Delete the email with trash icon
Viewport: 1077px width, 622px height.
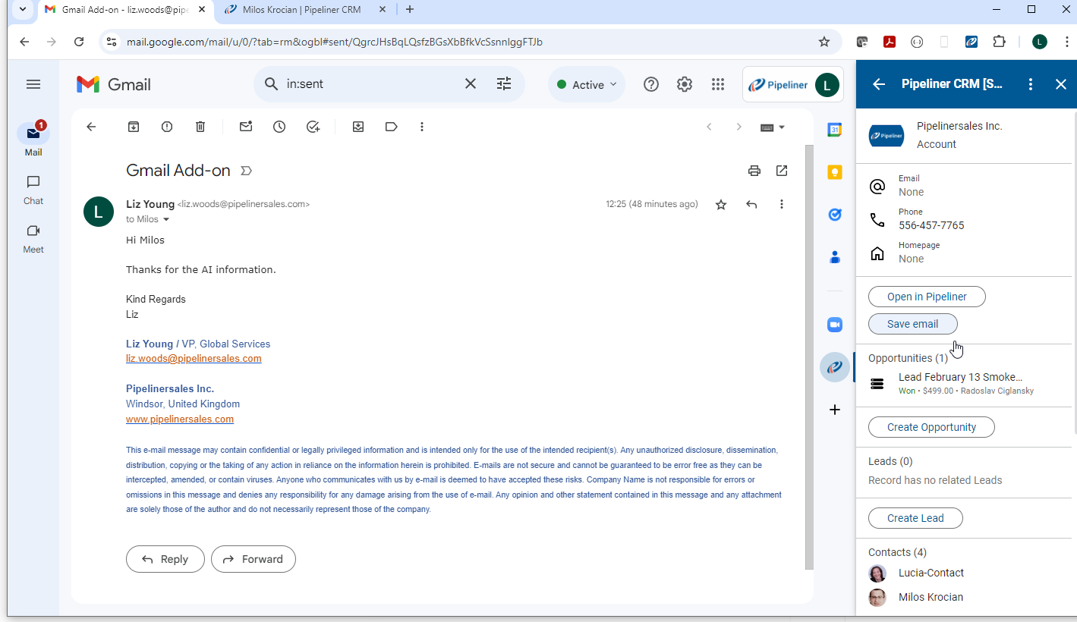click(x=200, y=127)
